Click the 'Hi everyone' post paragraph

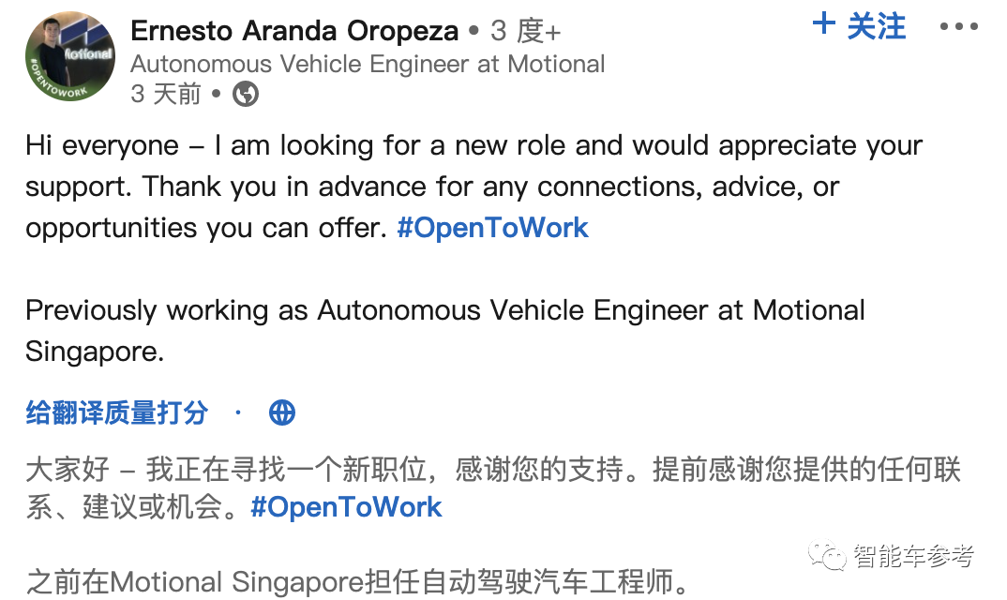473,187
